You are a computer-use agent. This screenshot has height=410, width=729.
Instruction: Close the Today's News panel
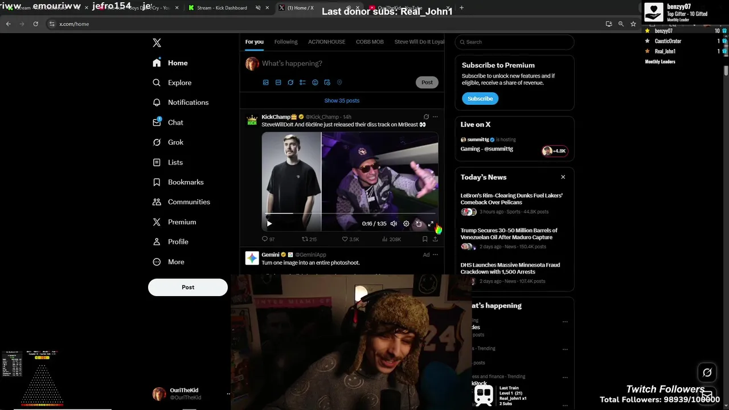tap(563, 177)
